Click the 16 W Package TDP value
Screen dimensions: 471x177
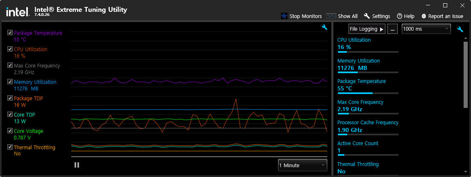pos(20,105)
